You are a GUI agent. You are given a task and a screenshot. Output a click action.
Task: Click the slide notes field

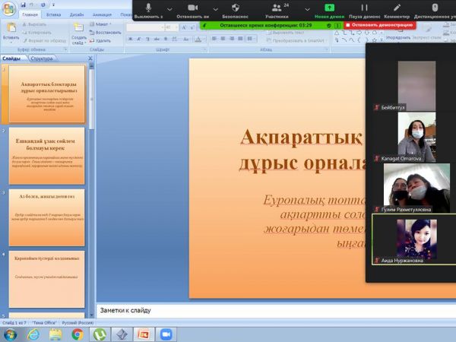228,310
